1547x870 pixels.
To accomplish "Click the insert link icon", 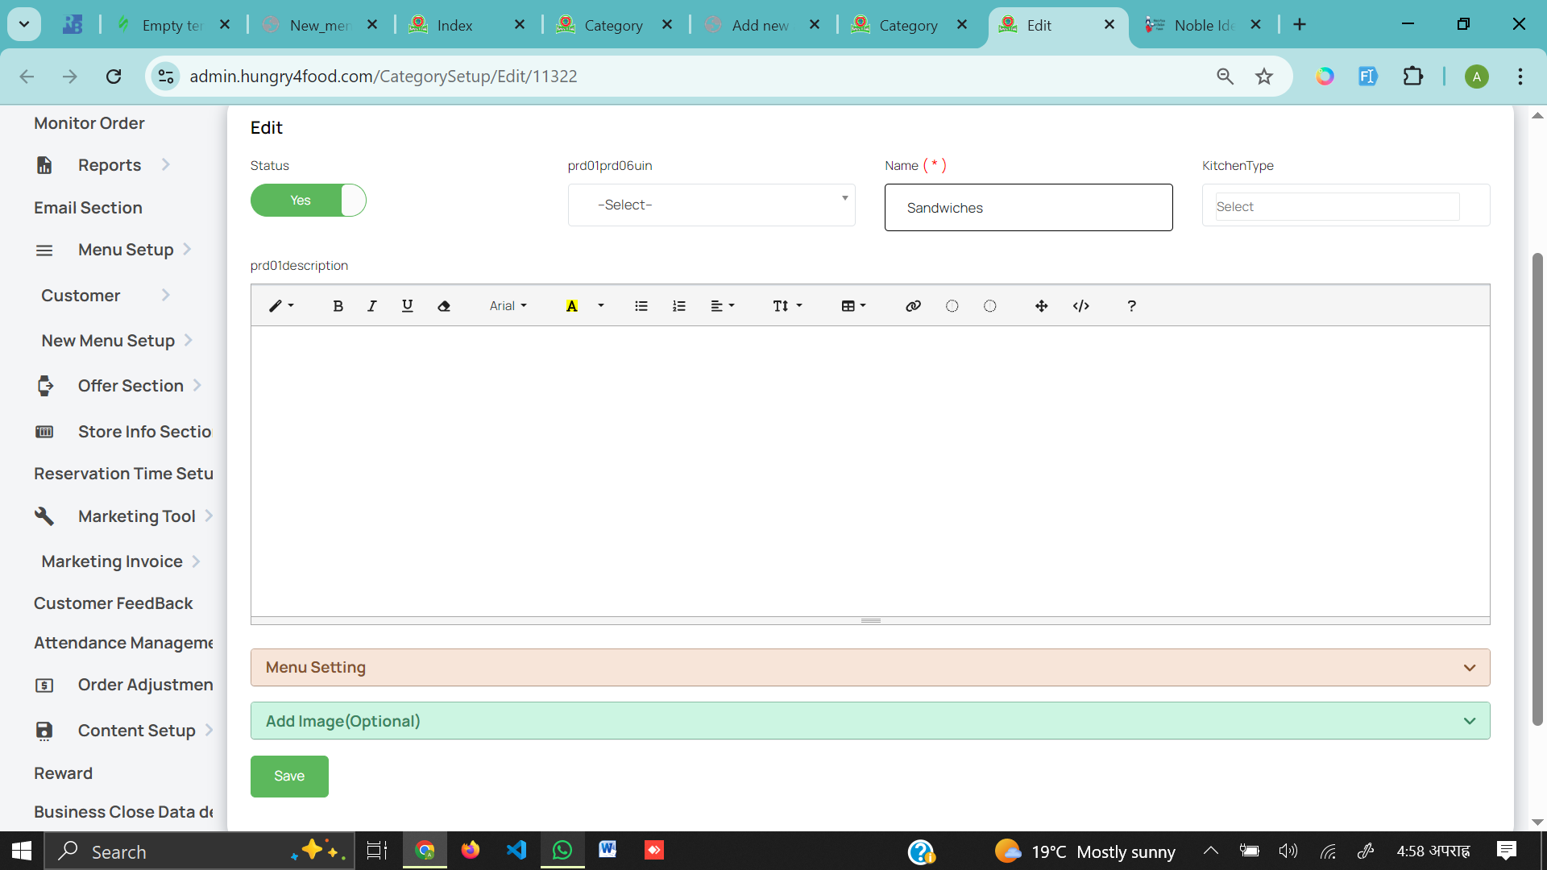I will click(913, 306).
